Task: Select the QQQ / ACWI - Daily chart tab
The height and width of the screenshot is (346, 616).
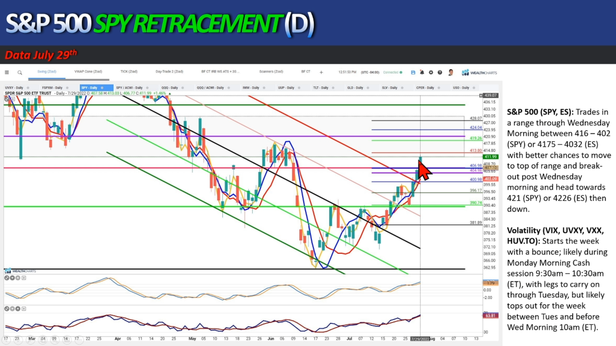Action: pyautogui.click(x=210, y=88)
